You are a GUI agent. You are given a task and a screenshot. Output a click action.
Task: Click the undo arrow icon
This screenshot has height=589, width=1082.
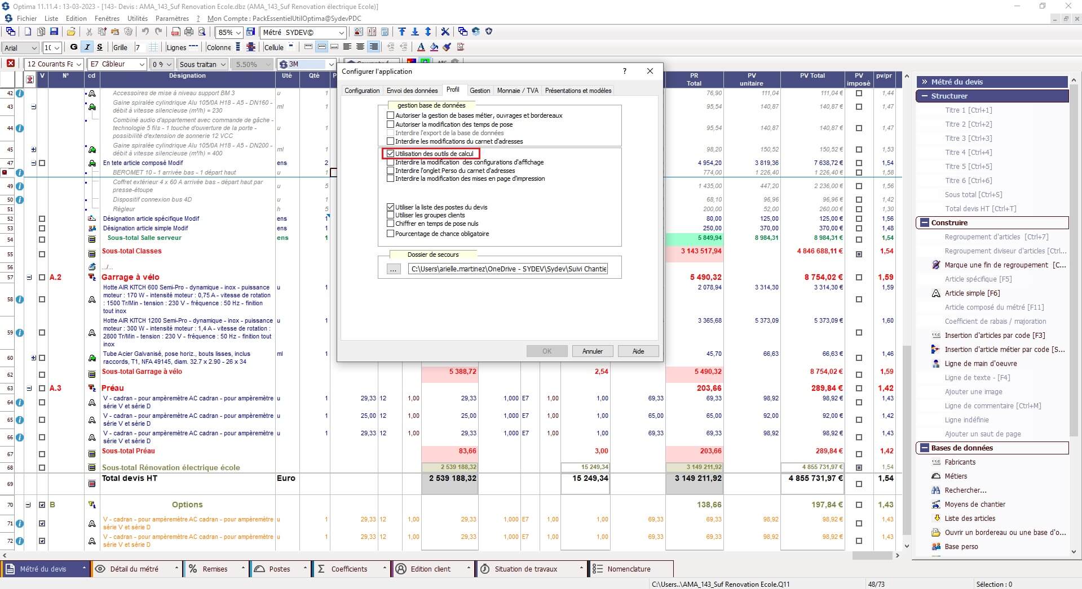click(145, 32)
